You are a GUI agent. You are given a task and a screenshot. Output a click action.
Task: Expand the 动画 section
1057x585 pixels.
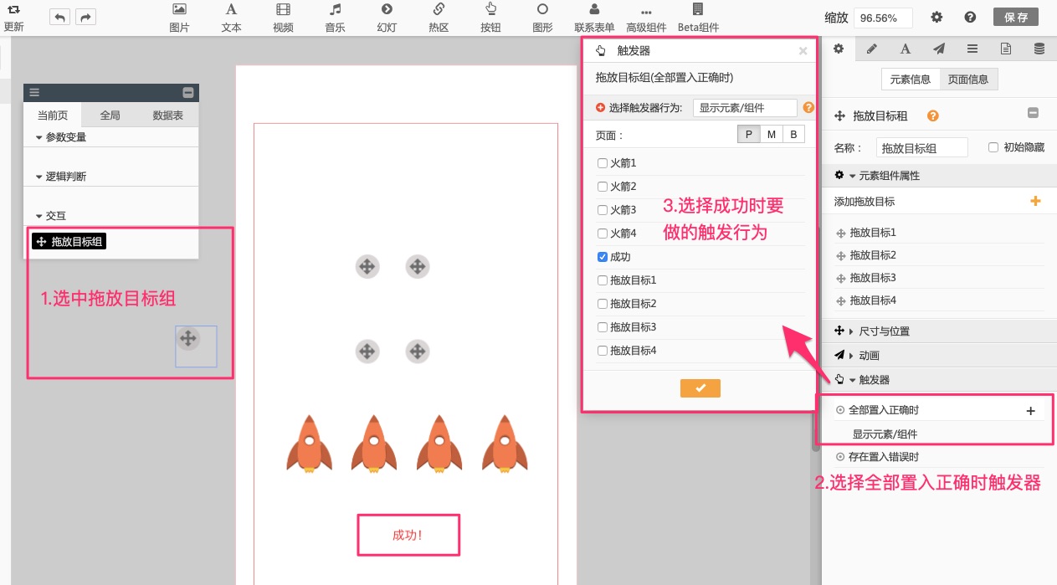[x=870, y=356]
